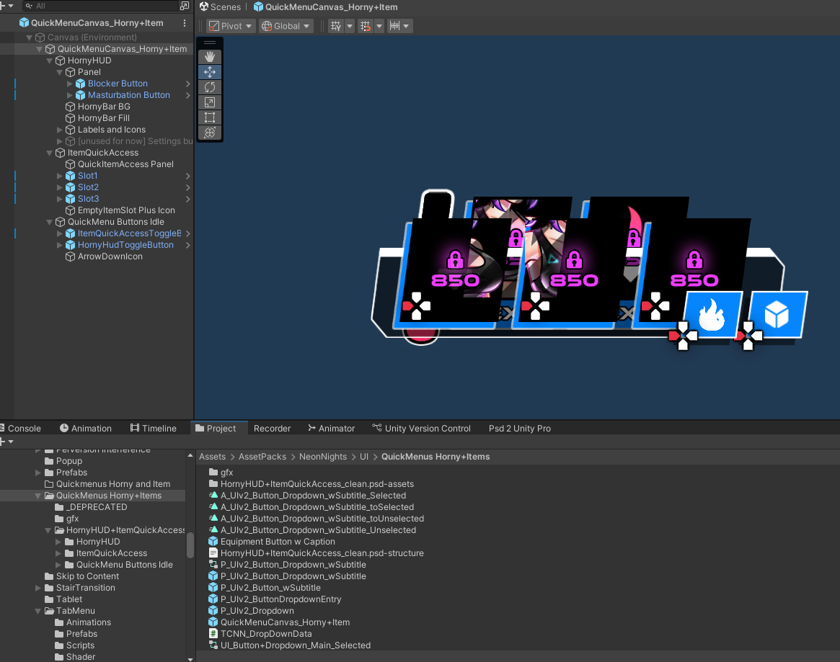Click NeonNights in the project breadcrumb
The height and width of the screenshot is (662, 840).
coord(323,457)
